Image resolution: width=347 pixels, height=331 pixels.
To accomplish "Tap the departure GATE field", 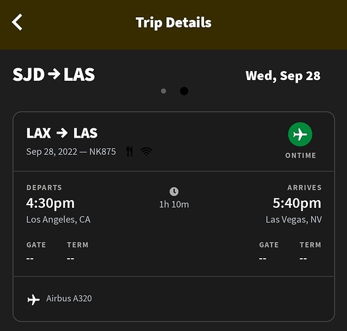I will 36,252.
